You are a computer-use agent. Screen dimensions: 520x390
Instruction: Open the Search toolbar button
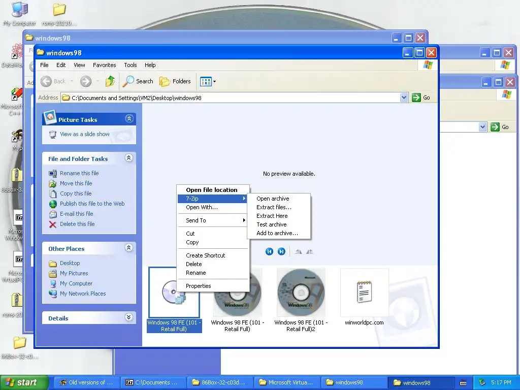tap(138, 81)
